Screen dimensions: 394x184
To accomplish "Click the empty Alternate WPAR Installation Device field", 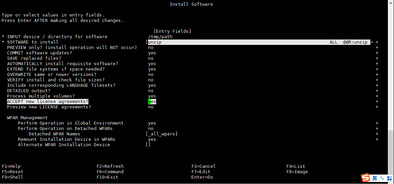I will [148, 145].
